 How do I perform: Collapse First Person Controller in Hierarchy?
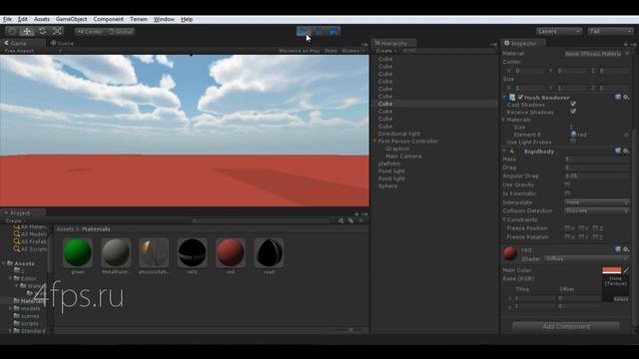coord(375,141)
